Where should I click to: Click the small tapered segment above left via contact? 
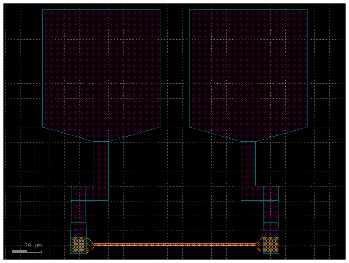pyautogui.click(x=78, y=230)
